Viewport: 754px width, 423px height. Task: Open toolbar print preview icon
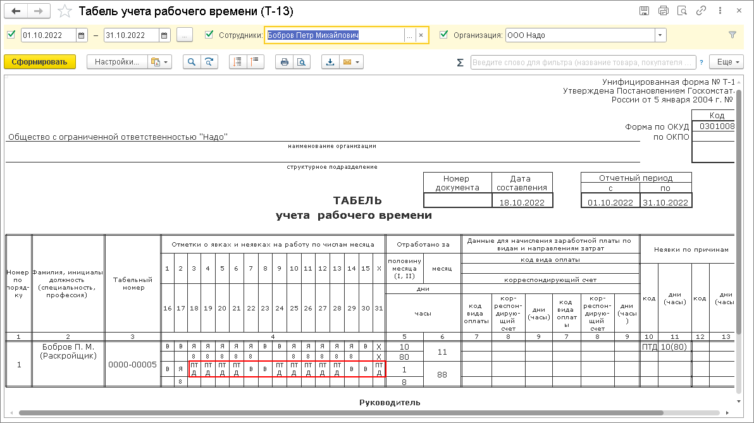(x=302, y=62)
